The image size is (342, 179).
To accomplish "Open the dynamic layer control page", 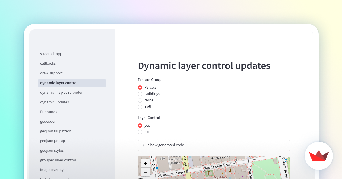I will [x=72, y=83].
